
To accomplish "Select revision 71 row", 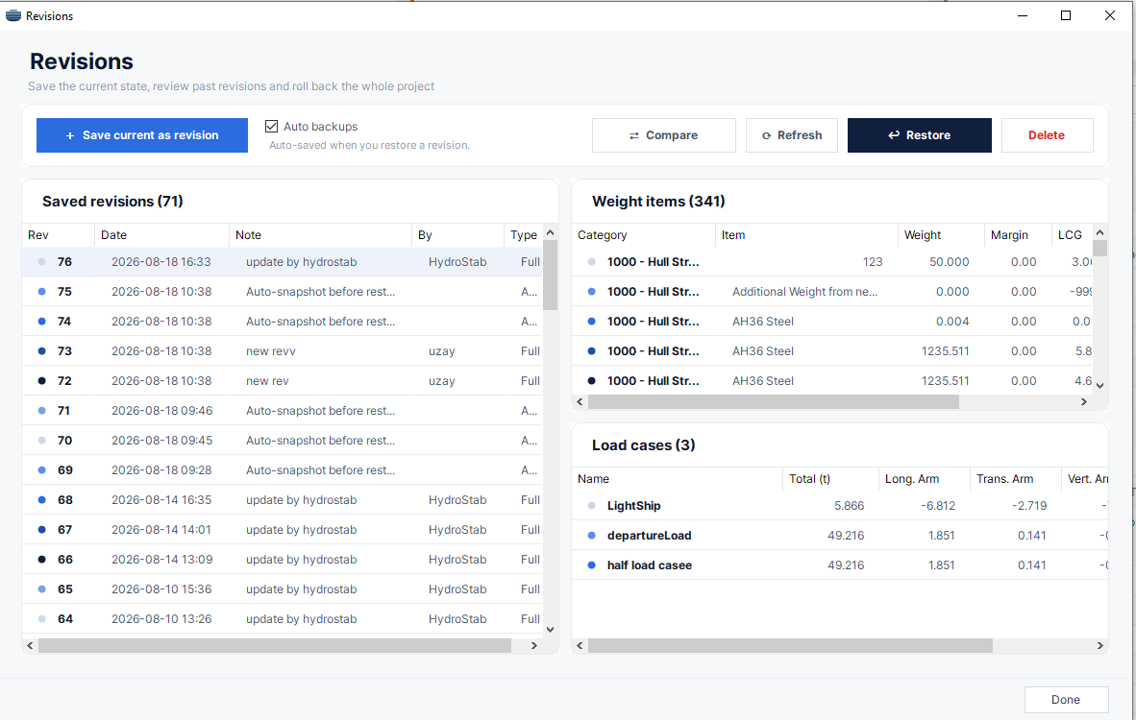I will [x=283, y=410].
